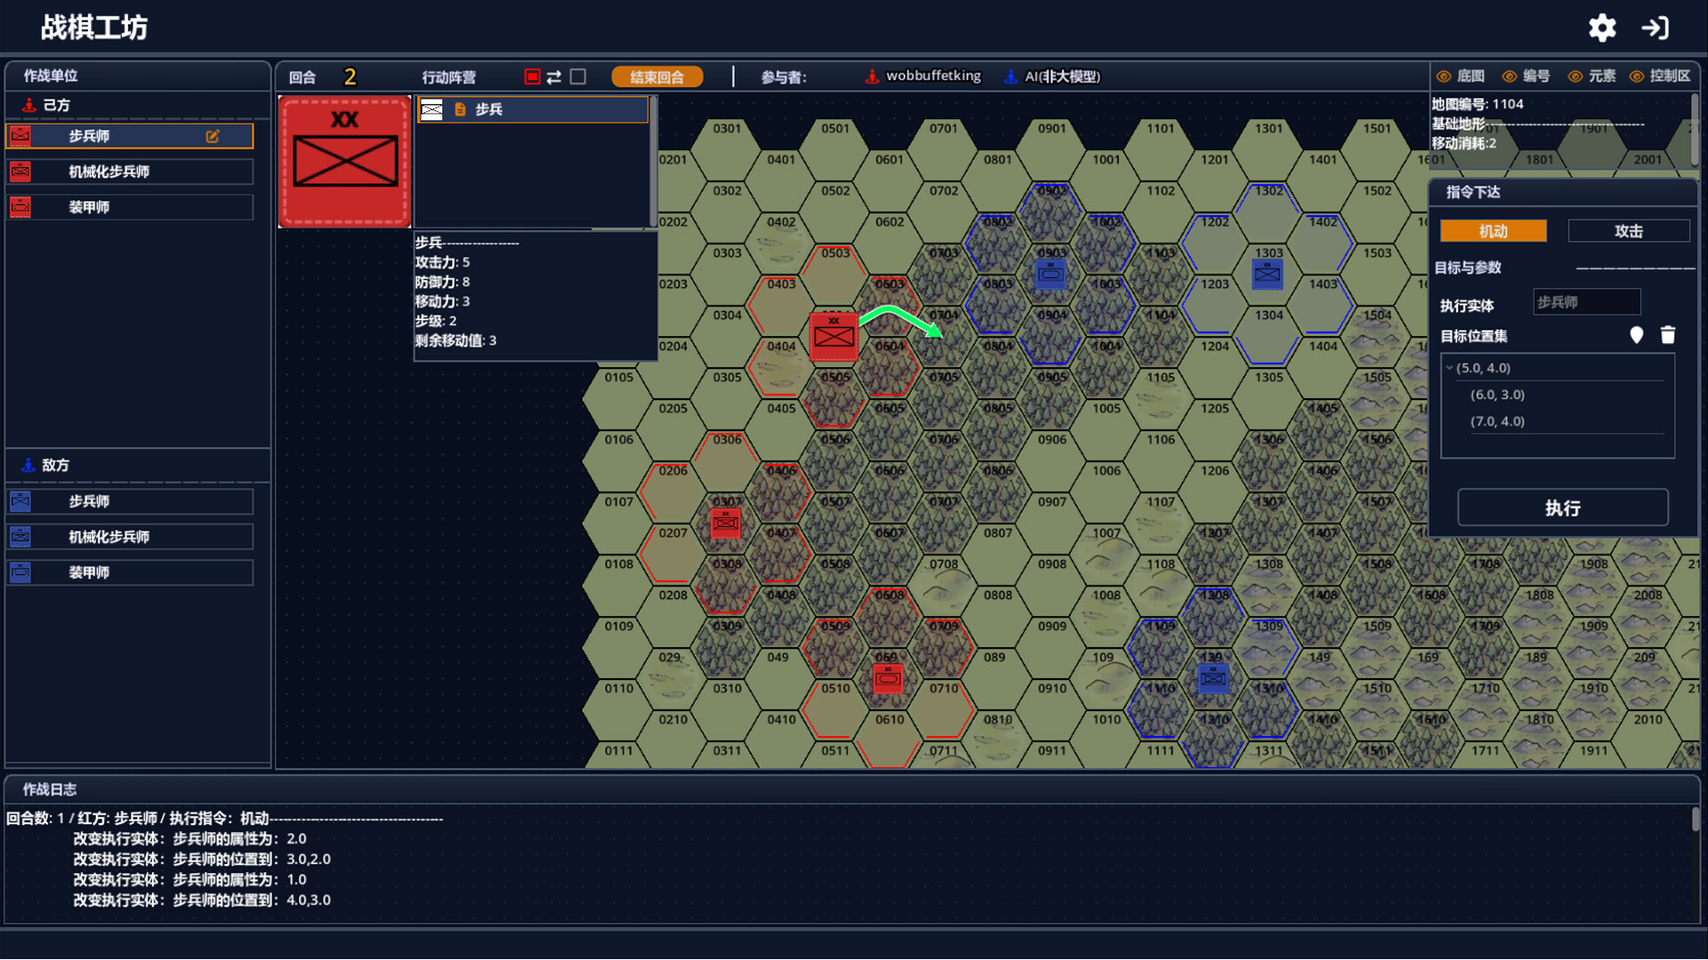Select the red unit at hex 0307
This screenshot has height=960, width=1708.
[x=726, y=523]
